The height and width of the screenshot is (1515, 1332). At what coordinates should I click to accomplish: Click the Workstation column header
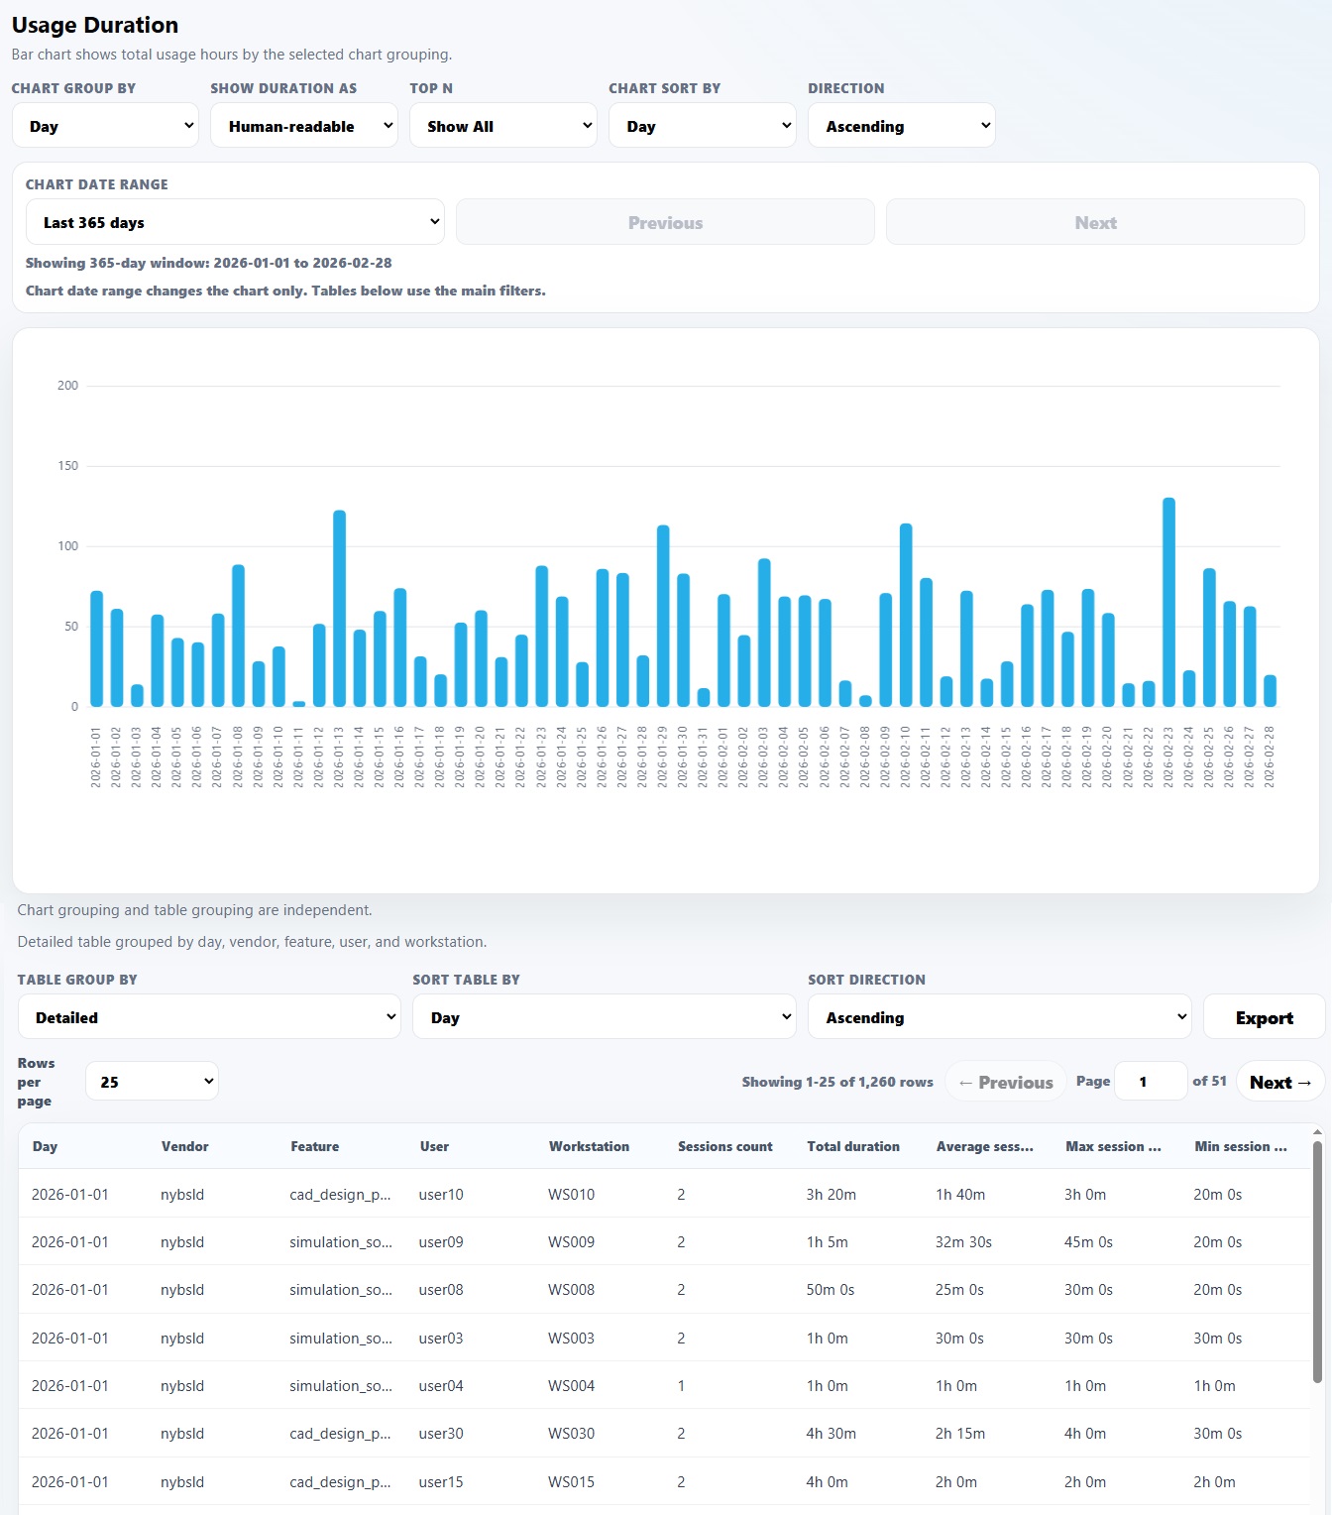tap(589, 1146)
